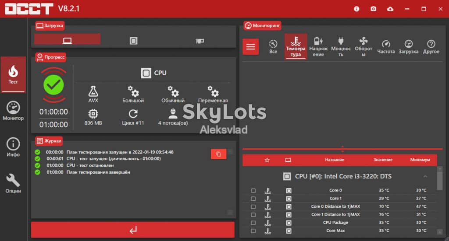Click the cloud download icon
Image resolution: width=449 pixels, height=241 pixels.
(x=390, y=9)
